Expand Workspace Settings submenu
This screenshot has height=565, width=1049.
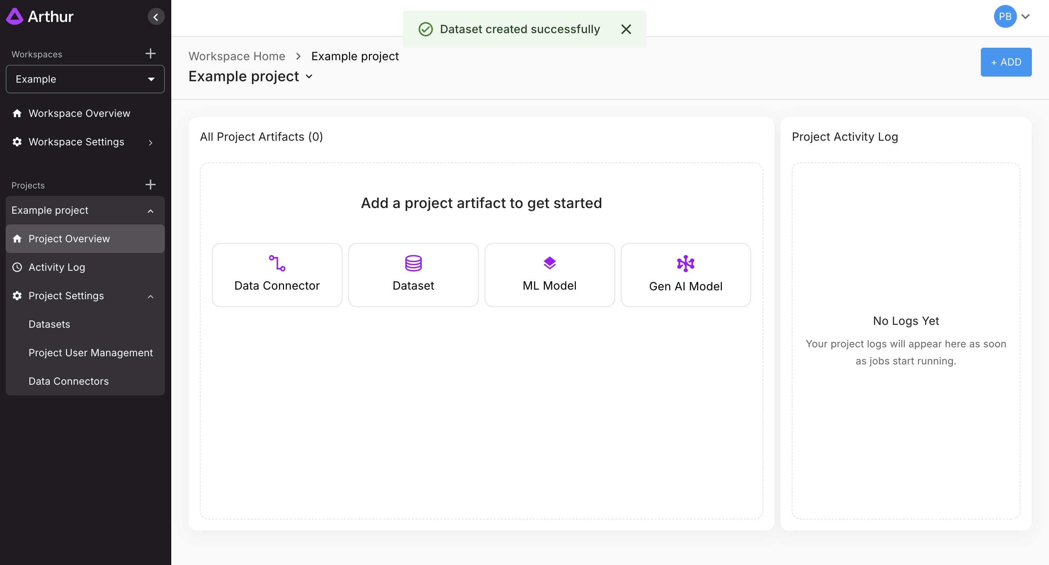click(x=150, y=142)
